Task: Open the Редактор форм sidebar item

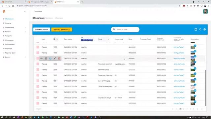Action: click(x=10, y=53)
